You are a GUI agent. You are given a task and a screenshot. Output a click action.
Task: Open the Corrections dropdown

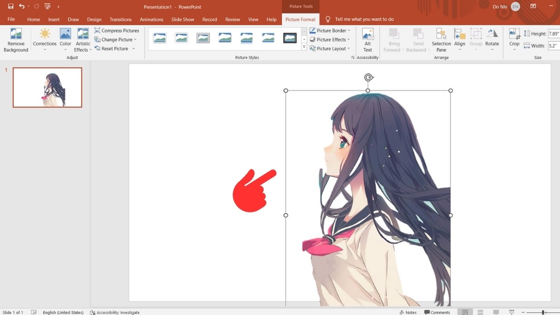(45, 40)
